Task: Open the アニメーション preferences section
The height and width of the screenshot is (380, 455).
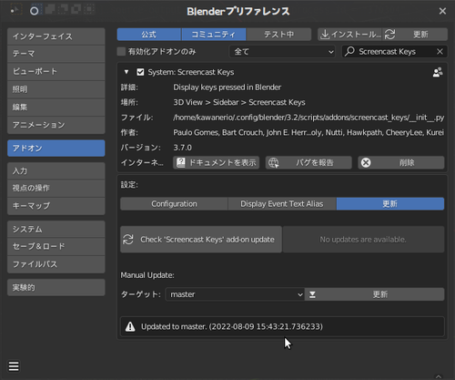Action: pyautogui.click(x=56, y=125)
